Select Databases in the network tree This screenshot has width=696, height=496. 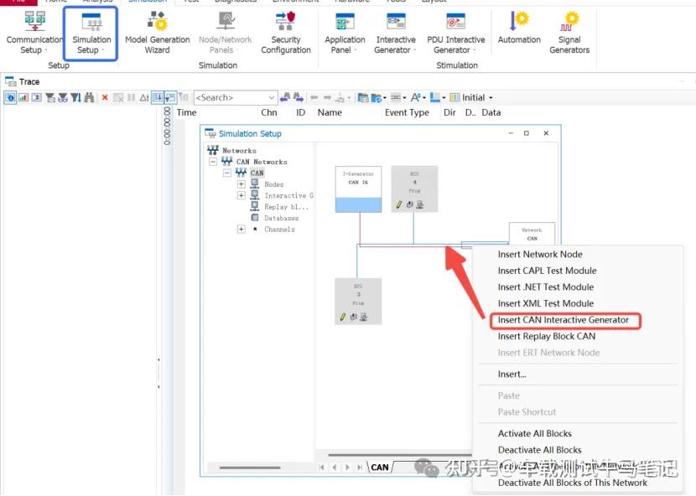(x=281, y=218)
